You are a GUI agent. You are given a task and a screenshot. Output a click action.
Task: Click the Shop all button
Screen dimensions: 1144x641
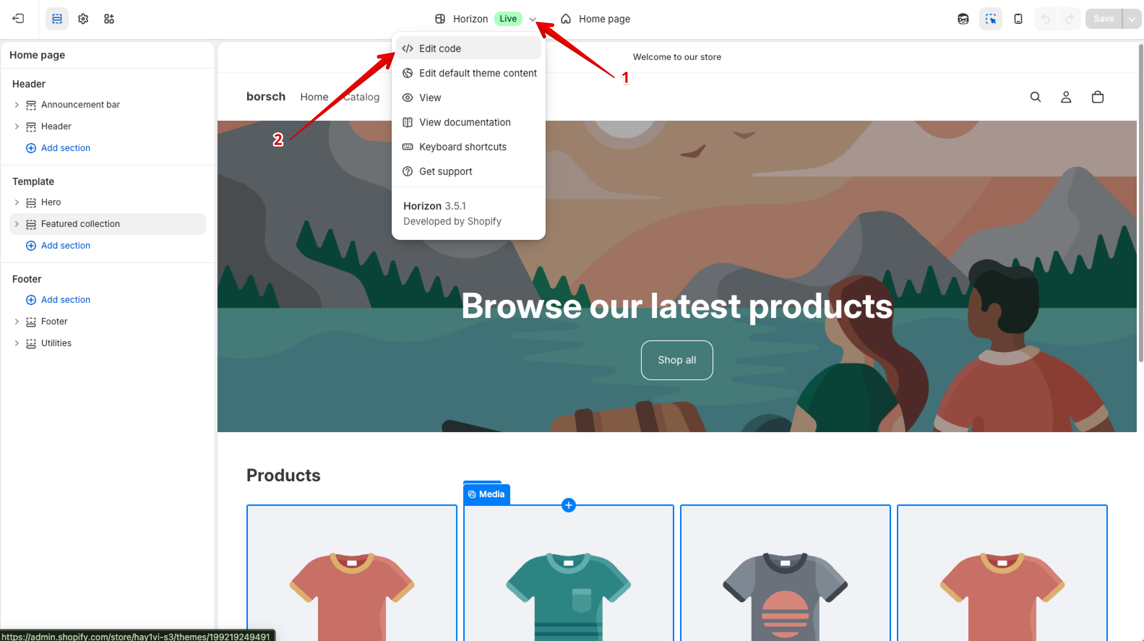677,360
